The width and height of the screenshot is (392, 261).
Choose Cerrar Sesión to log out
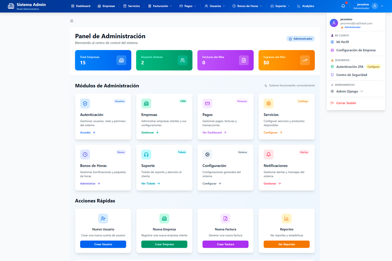coord(346,103)
